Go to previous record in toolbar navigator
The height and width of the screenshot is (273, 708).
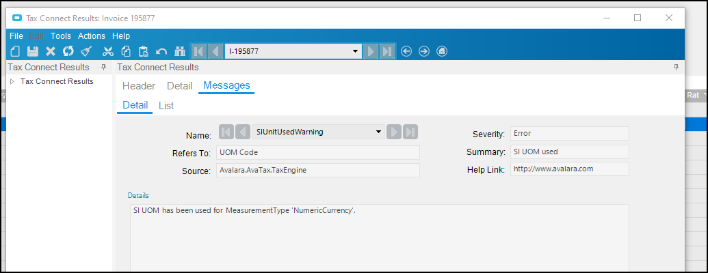215,51
